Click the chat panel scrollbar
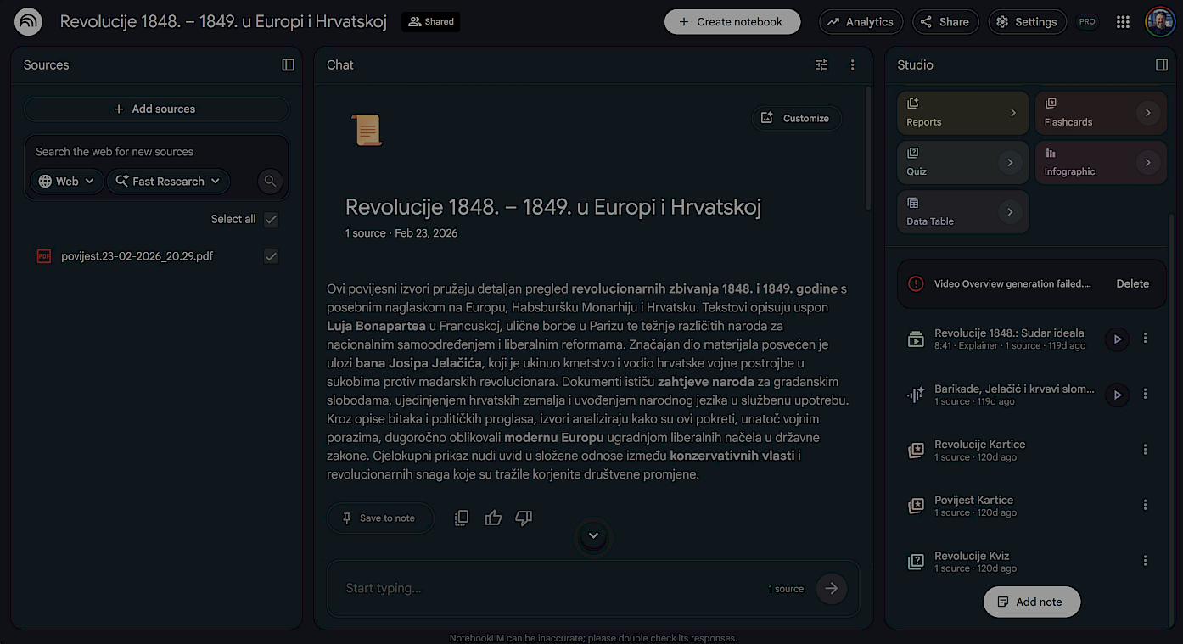The height and width of the screenshot is (644, 1183). click(x=868, y=148)
